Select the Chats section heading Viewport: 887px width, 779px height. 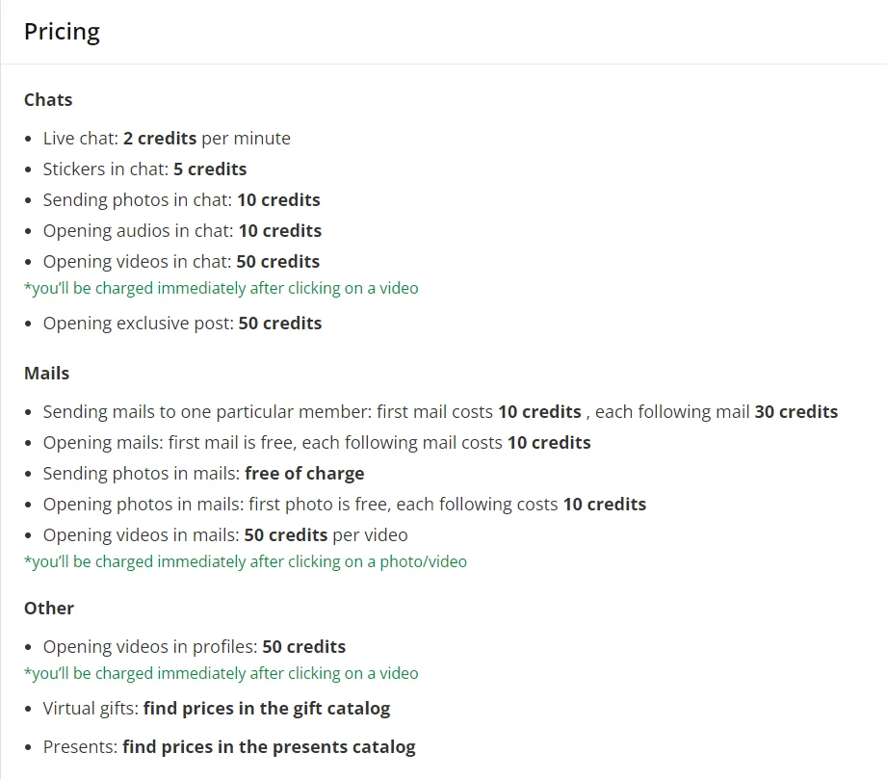(x=48, y=99)
